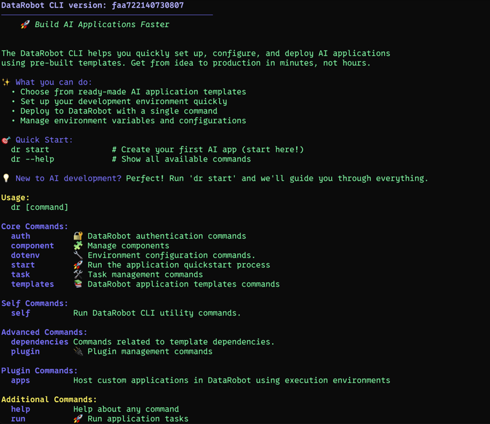Click 'Run DataRobot CLI utility commands.' description

coord(157,313)
